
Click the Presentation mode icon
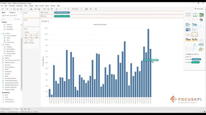click(91, 9)
